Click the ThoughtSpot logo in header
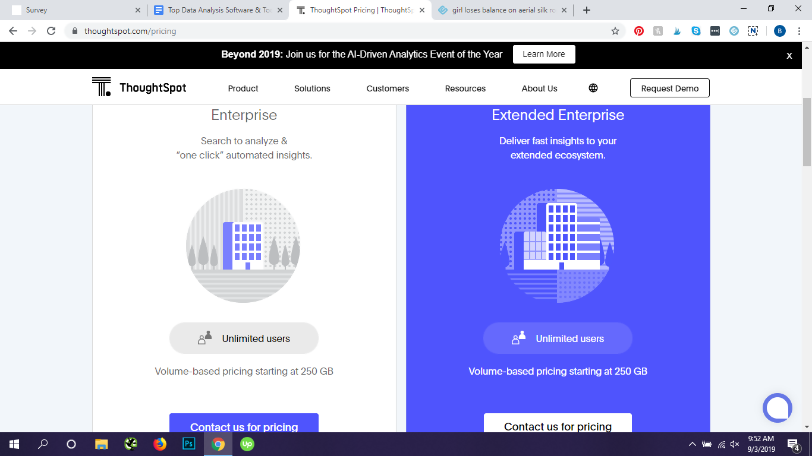Viewport: 812px width, 456px height. point(139,88)
